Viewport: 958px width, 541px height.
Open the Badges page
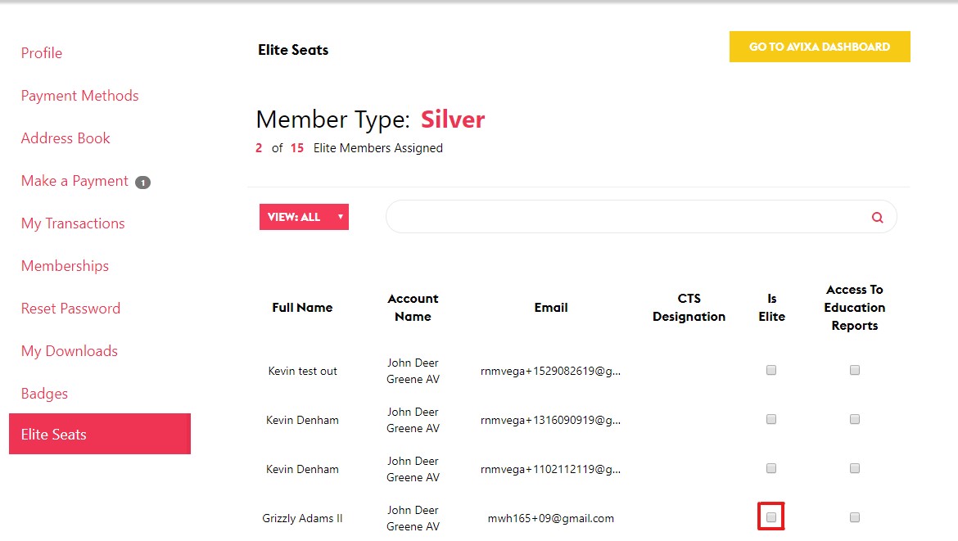(44, 394)
